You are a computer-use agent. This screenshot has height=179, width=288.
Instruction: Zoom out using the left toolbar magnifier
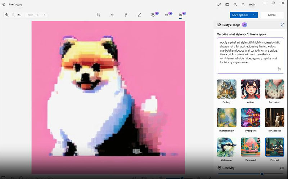click(x=13, y=15)
